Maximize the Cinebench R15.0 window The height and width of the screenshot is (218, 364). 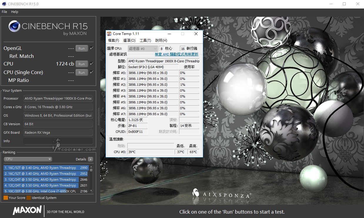(x=344, y=4)
